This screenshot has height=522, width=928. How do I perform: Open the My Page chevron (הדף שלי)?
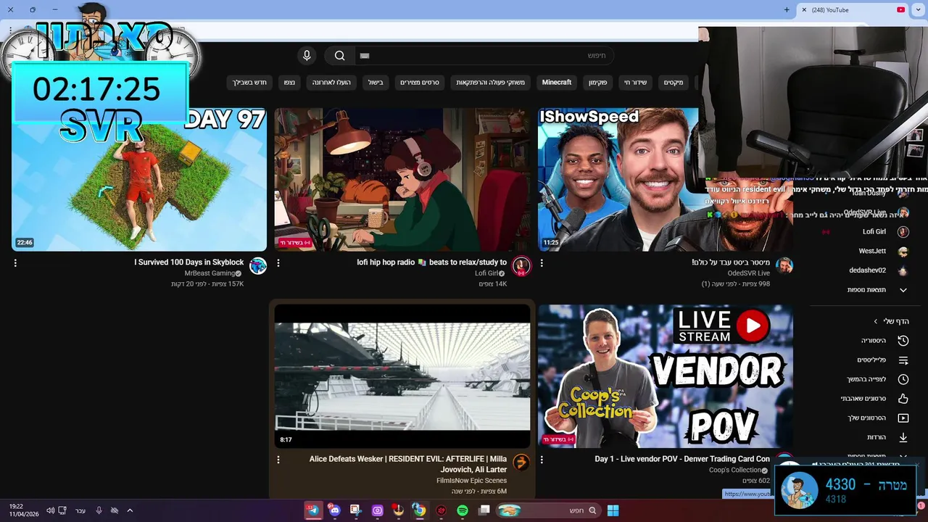tap(875, 321)
